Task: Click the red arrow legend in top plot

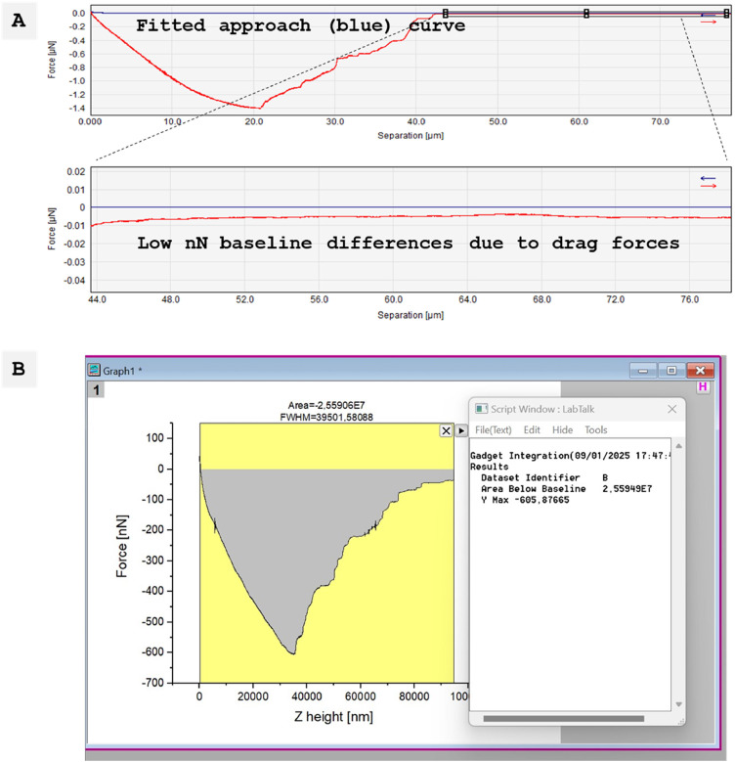Action: (x=709, y=22)
